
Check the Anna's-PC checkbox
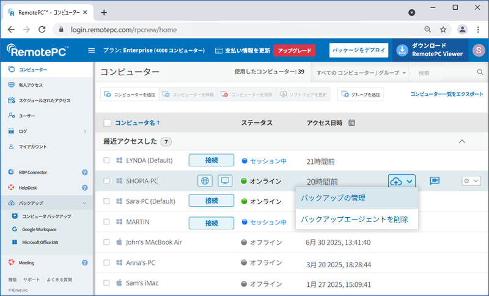(106, 262)
